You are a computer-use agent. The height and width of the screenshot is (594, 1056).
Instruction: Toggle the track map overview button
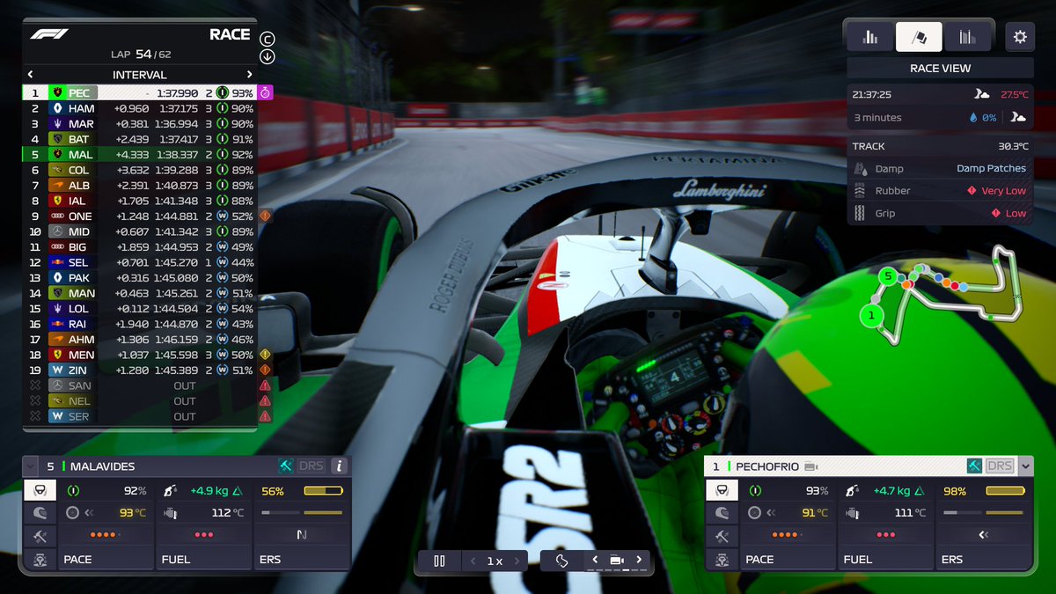(561, 561)
